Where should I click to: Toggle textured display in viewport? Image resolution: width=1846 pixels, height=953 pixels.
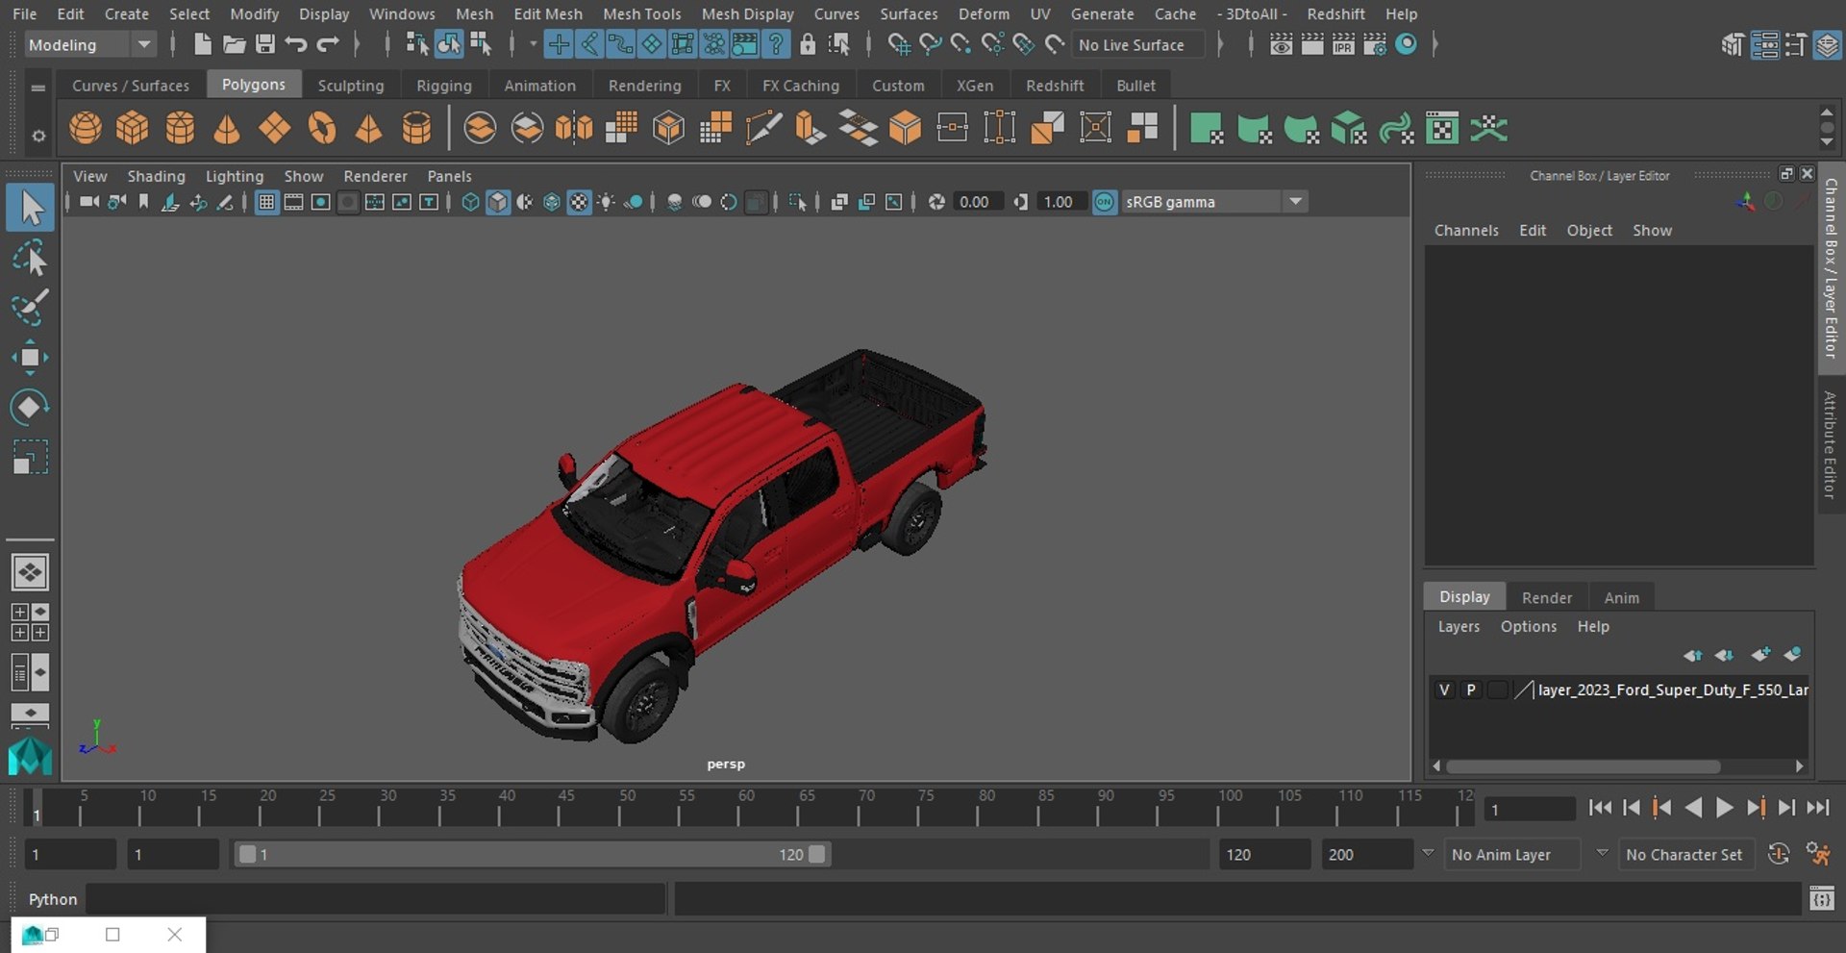pyautogui.click(x=579, y=202)
